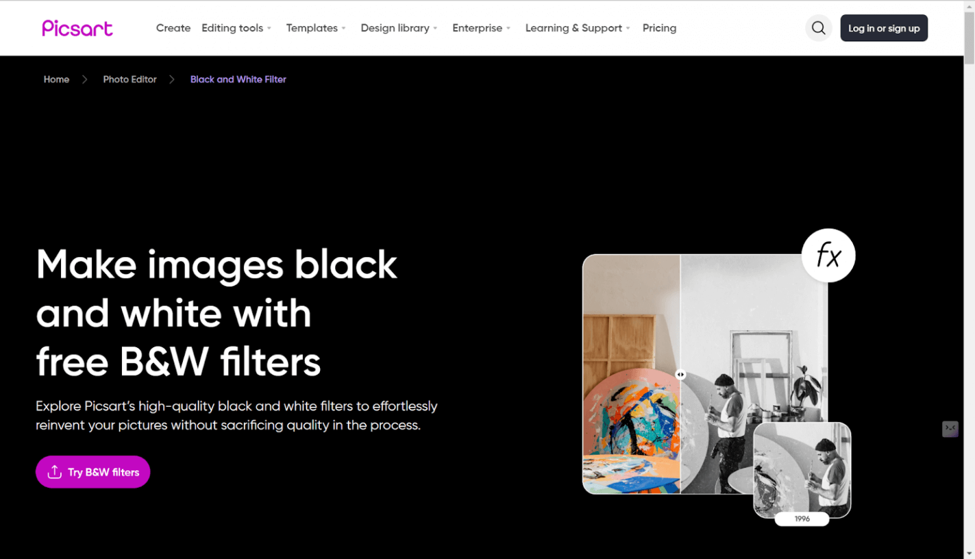Image resolution: width=975 pixels, height=559 pixels.
Task: Open the search magnifier icon
Action: coord(818,28)
